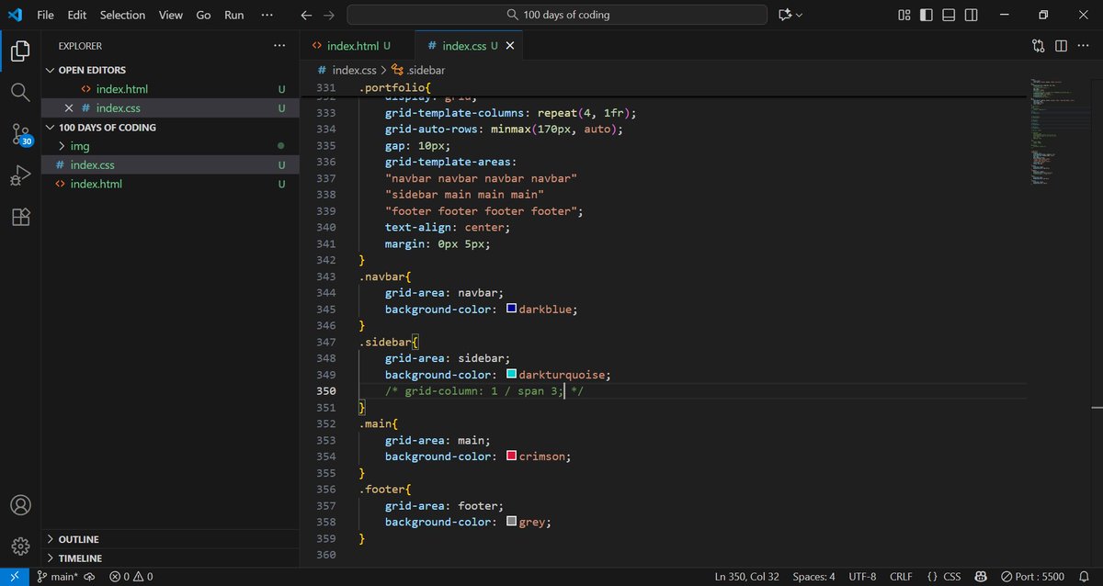Select index.html in the 100 DAYS OF CODING tree
The width and height of the screenshot is (1103, 586).
tap(171, 184)
